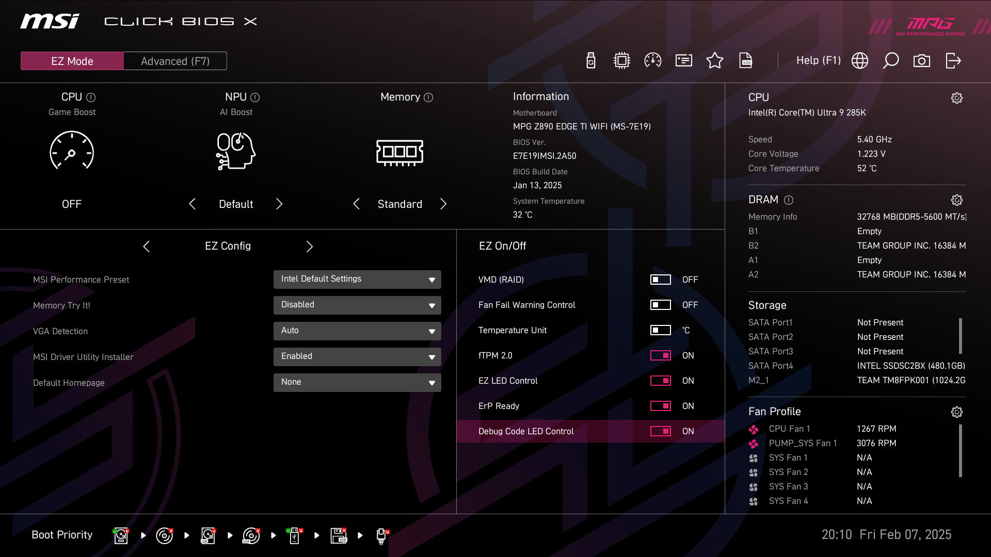This screenshot has width=991, height=557.
Task: Take a screenshot with camera icon
Action: 922,61
